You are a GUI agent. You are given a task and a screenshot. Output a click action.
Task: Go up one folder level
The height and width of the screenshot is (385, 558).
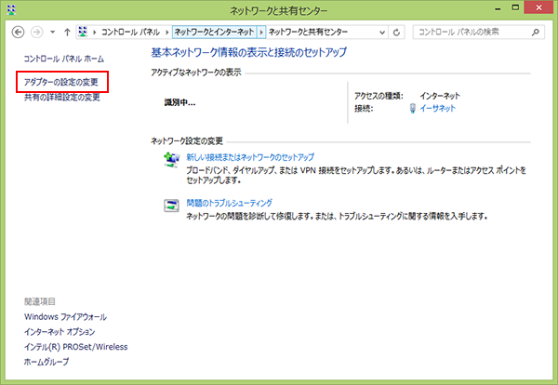click(x=67, y=32)
